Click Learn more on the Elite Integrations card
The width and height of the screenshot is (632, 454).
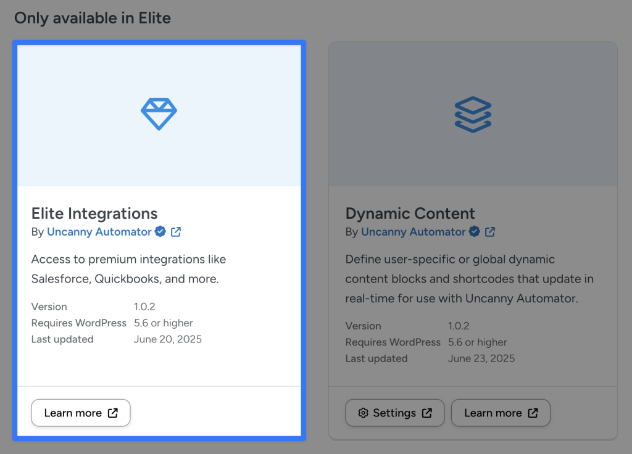(80, 413)
